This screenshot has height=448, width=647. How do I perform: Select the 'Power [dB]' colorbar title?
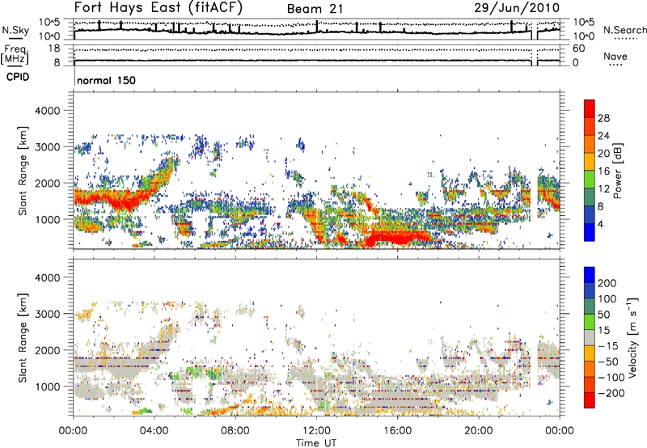pyautogui.click(x=618, y=171)
